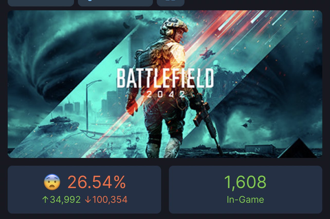Select the 26.54% review score
This screenshot has height=219, width=330.
click(x=97, y=182)
